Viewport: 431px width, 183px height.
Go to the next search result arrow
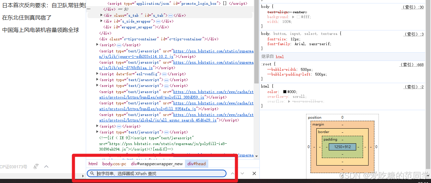tap(243, 173)
